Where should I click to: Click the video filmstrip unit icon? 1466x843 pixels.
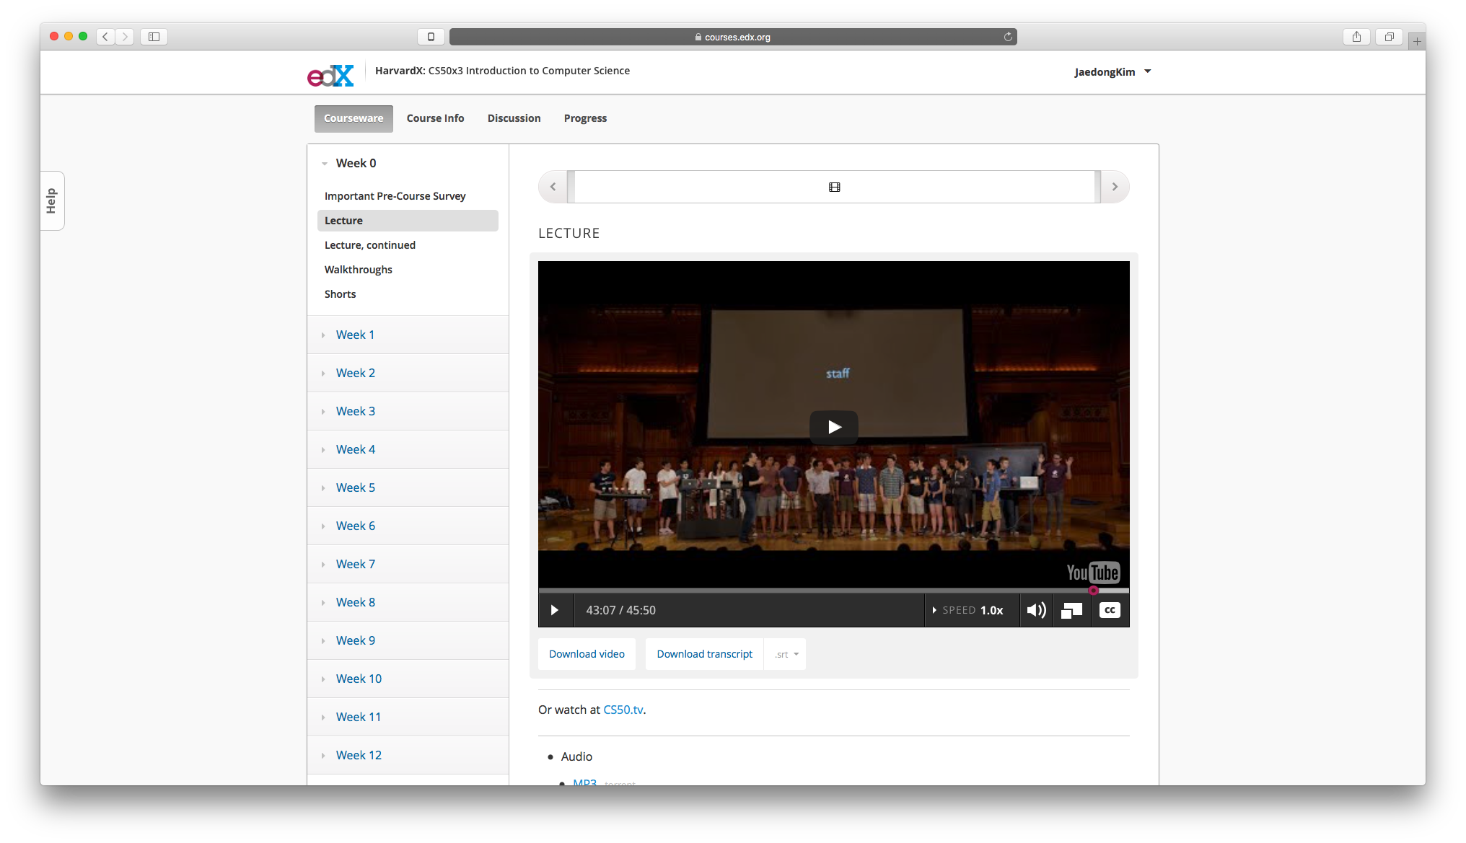click(834, 187)
